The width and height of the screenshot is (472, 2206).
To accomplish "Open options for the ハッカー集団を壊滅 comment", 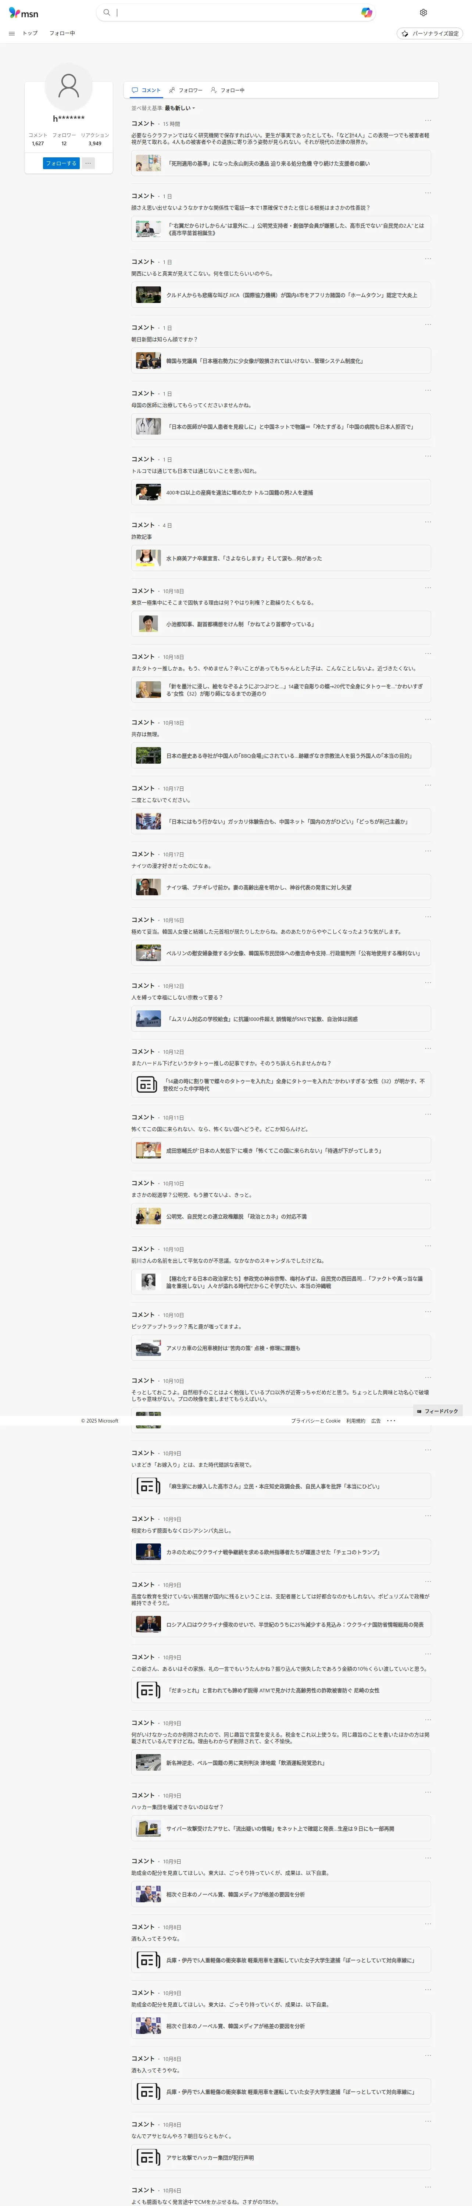I will tap(428, 1792).
